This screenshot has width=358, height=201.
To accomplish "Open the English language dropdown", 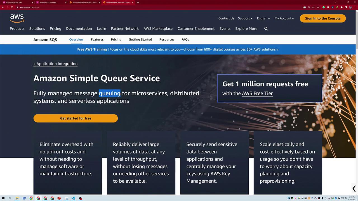I will coord(263,18).
